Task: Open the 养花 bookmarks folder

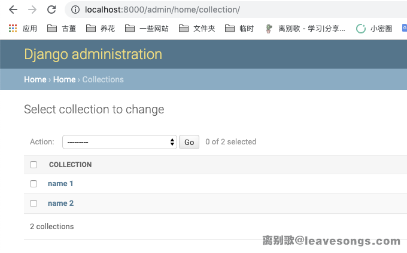Action: (x=101, y=28)
